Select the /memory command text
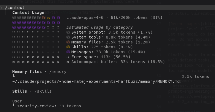Viewport: 215px width, 112px height. coord(58,72)
